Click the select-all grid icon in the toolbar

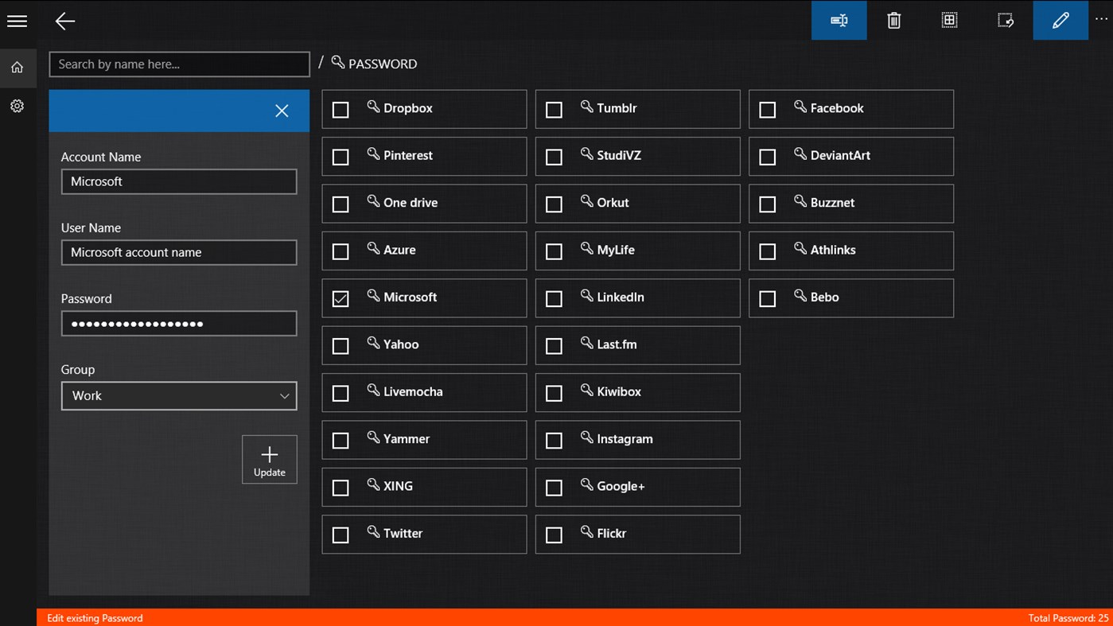(949, 20)
